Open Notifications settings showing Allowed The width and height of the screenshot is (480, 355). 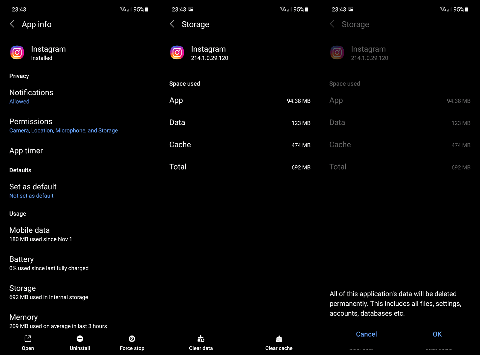(80, 97)
